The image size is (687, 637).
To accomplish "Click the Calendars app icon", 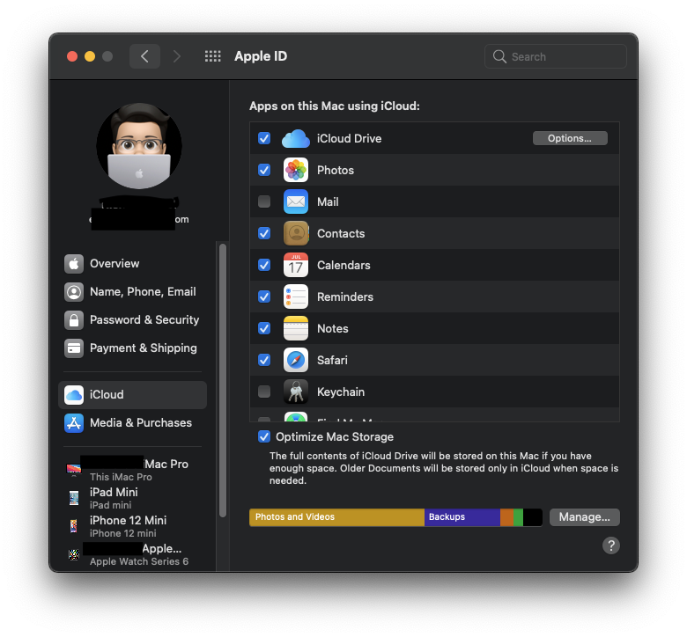I will [x=296, y=265].
